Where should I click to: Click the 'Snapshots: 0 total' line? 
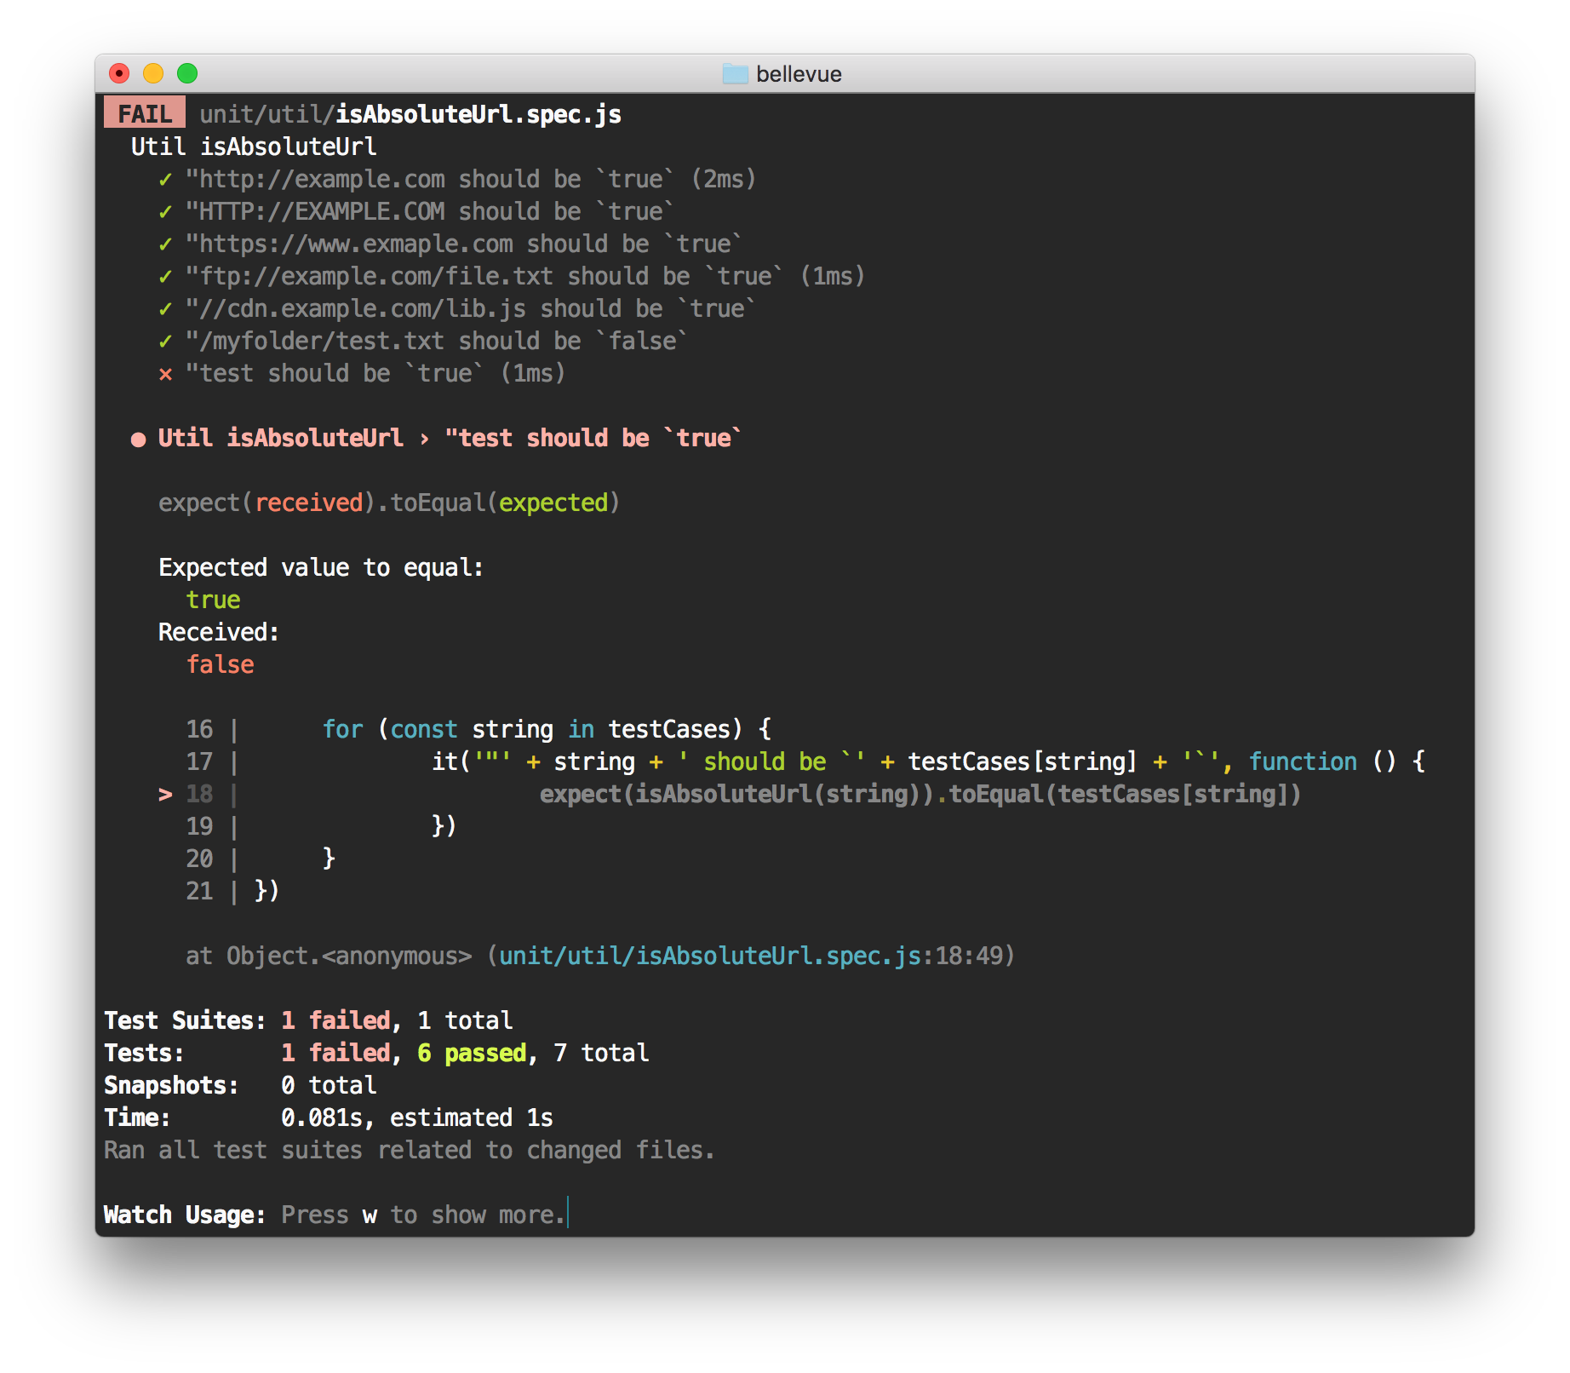pyautogui.click(x=240, y=1085)
